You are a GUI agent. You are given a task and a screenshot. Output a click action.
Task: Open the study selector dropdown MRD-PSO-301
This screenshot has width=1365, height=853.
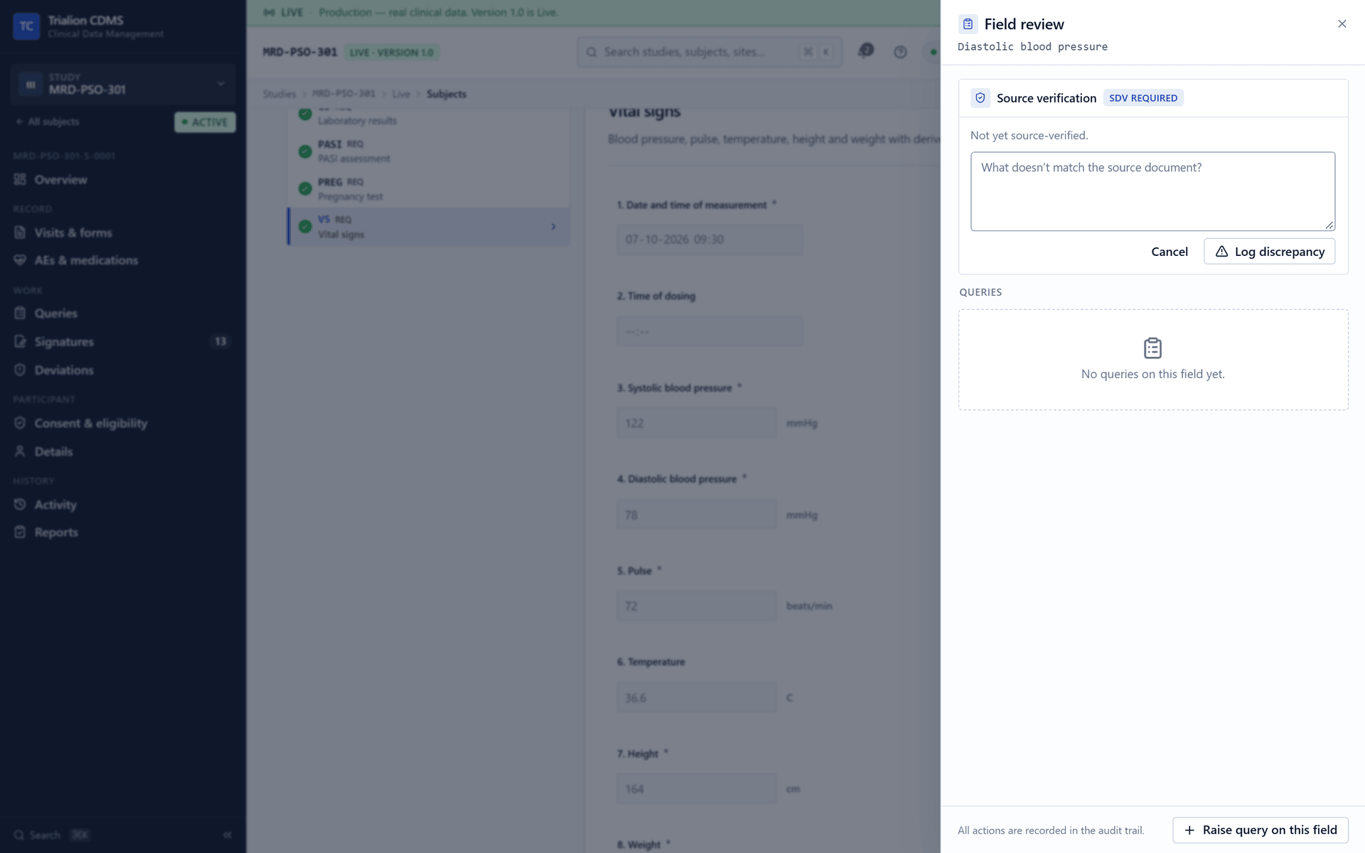click(x=122, y=84)
